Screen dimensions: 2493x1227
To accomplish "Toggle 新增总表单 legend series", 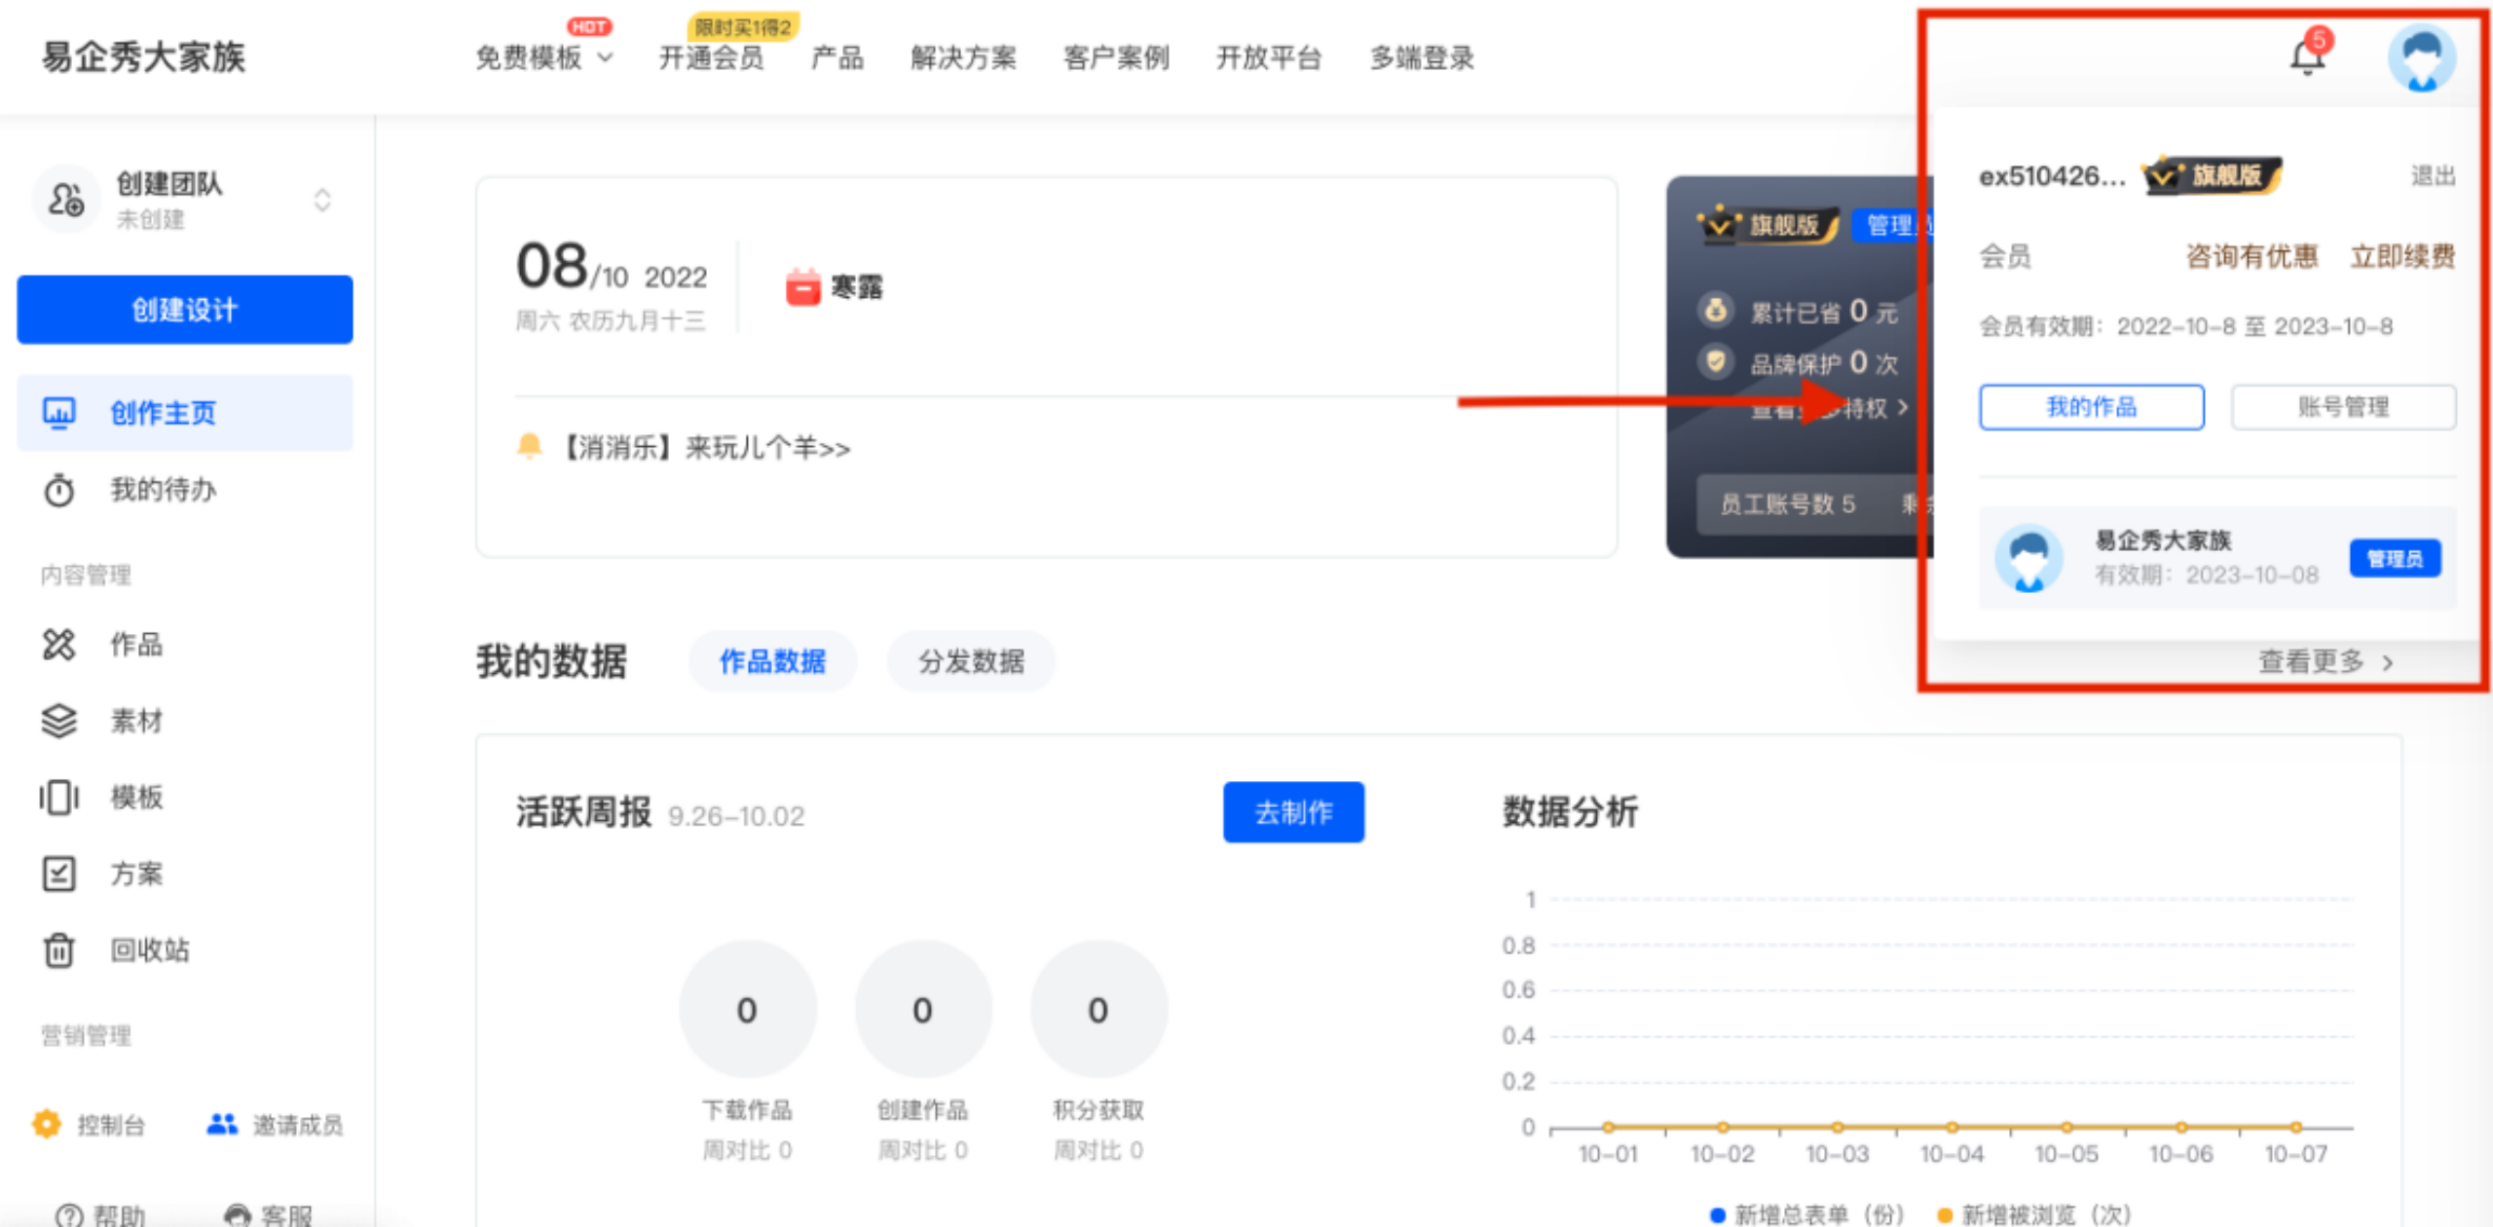I will 1806,1214.
